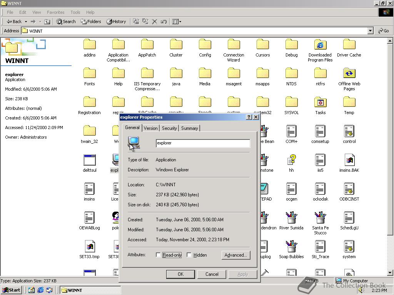
Task: Click OK in explorer Properties
Action: coord(180,274)
